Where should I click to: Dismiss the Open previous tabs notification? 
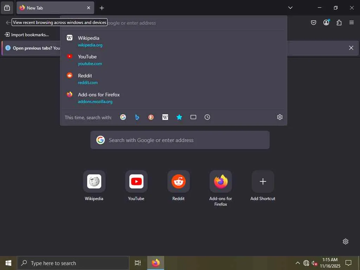351,48
